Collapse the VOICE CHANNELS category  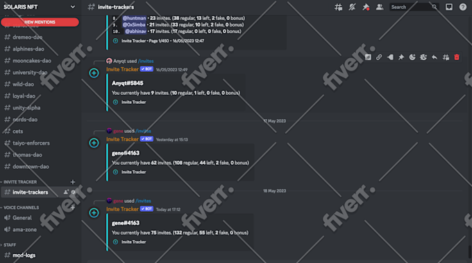click(20, 208)
